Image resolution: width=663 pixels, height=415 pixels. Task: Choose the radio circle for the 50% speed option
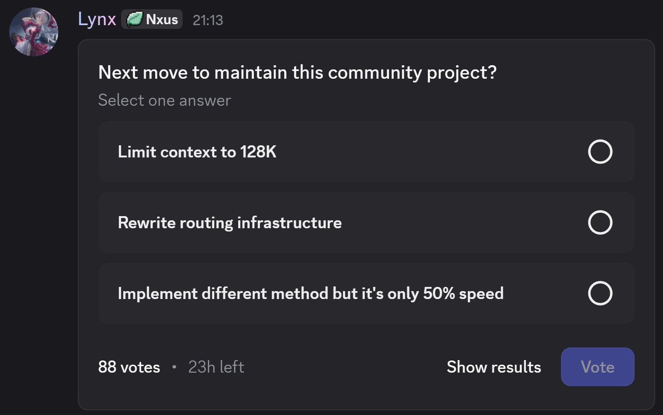600,293
